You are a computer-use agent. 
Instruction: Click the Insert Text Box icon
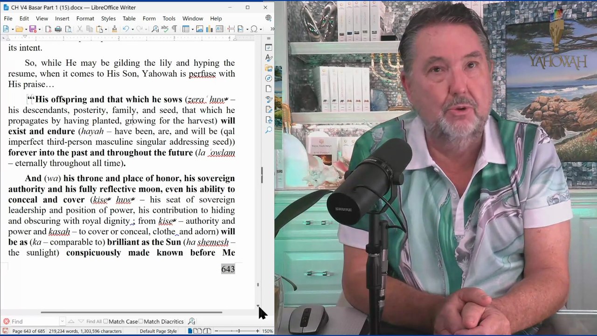pyautogui.click(x=219, y=29)
